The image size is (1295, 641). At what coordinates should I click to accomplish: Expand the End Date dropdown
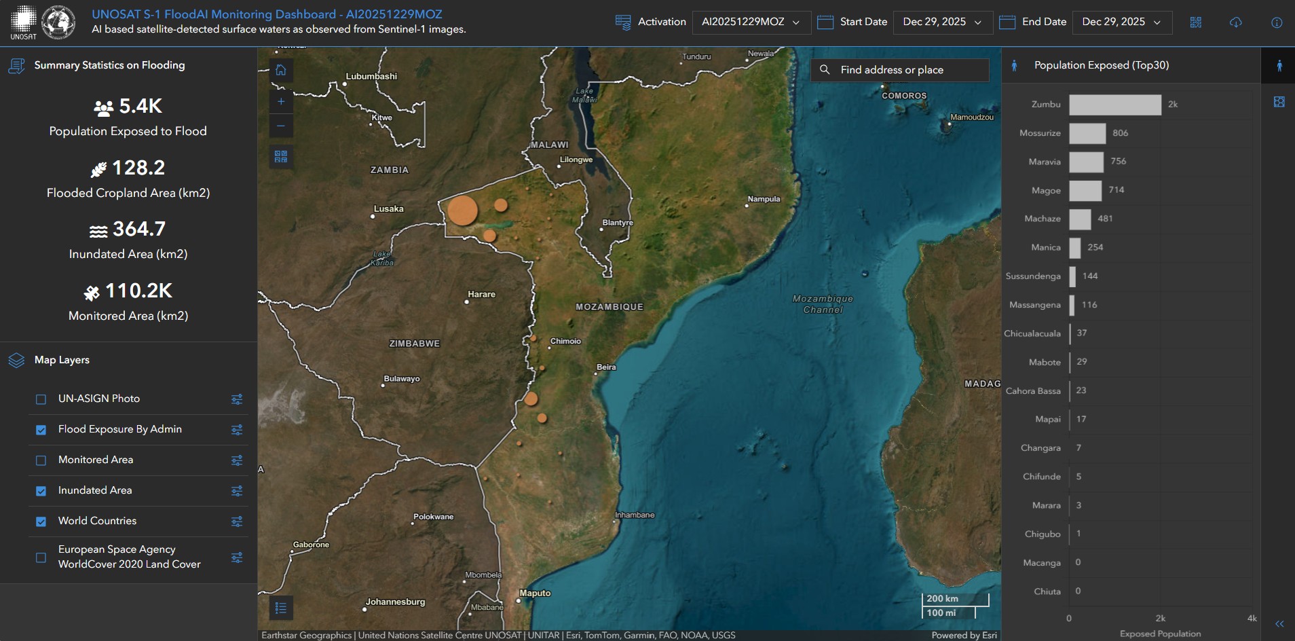click(x=1121, y=22)
